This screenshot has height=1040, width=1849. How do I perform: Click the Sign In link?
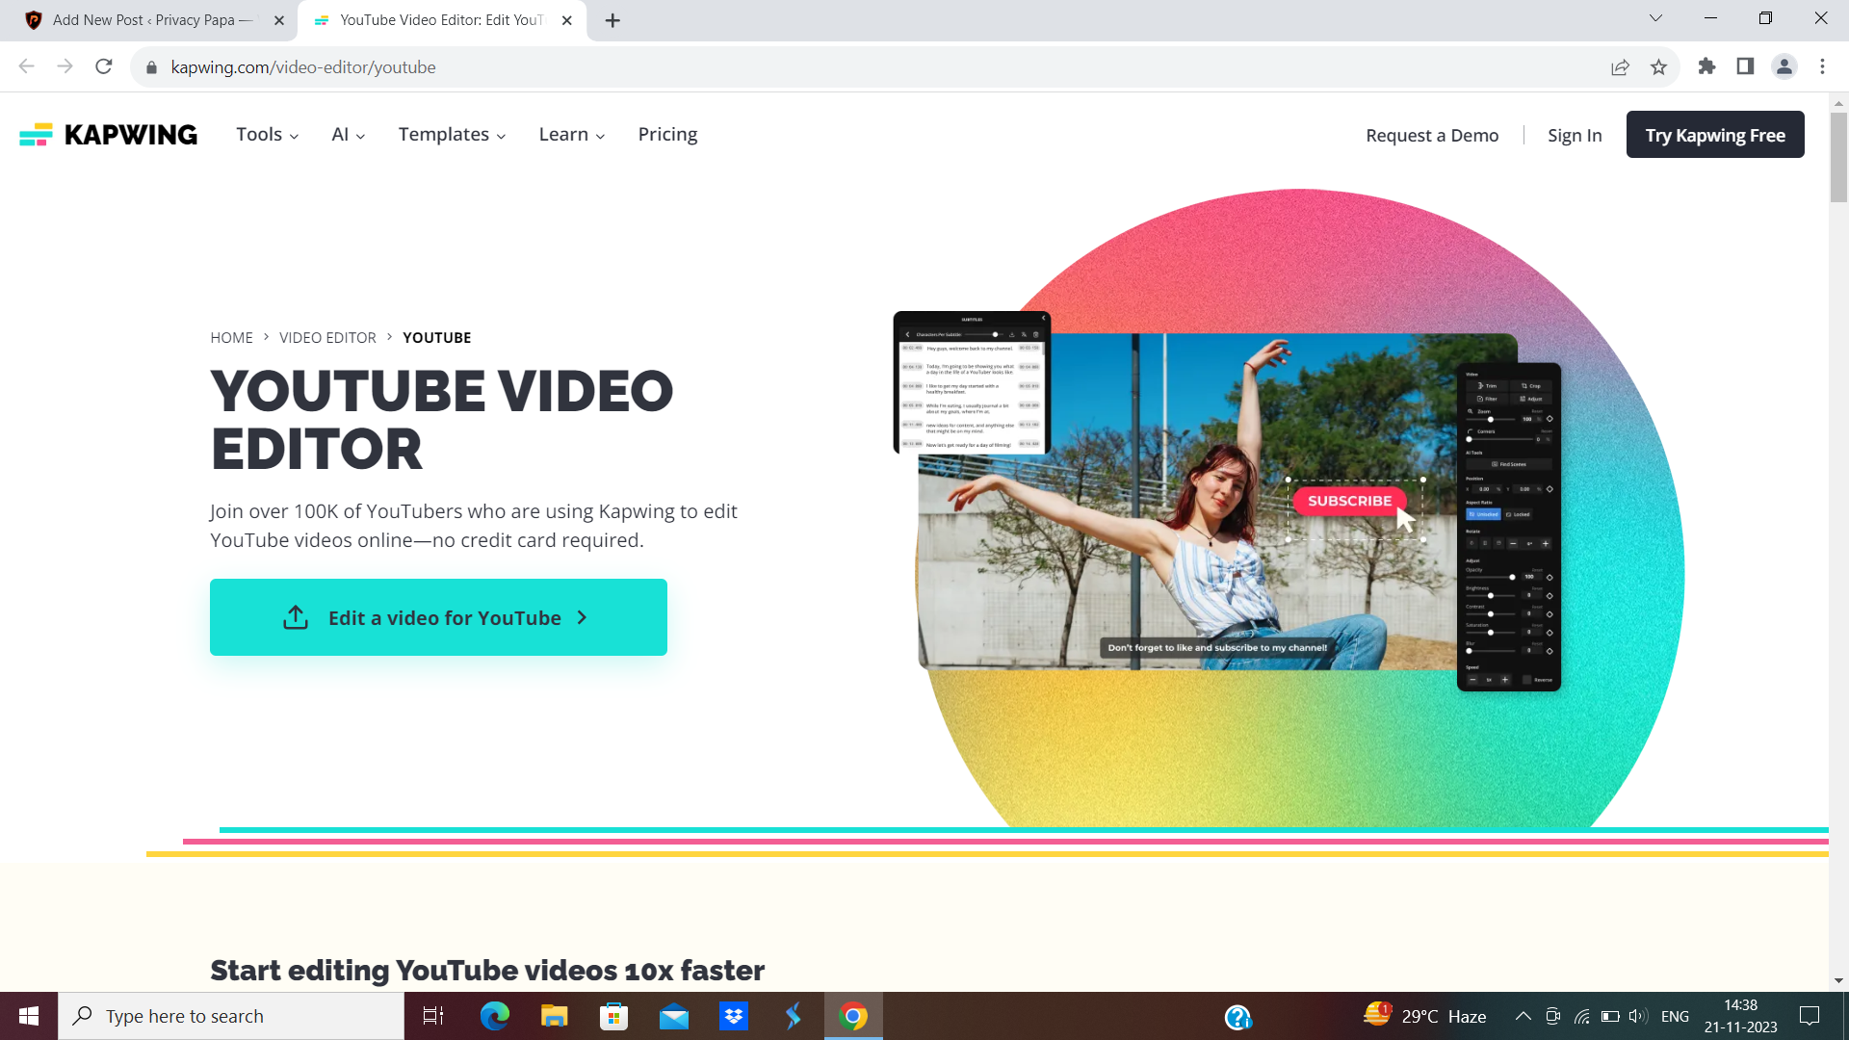(x=1575, y=136)
